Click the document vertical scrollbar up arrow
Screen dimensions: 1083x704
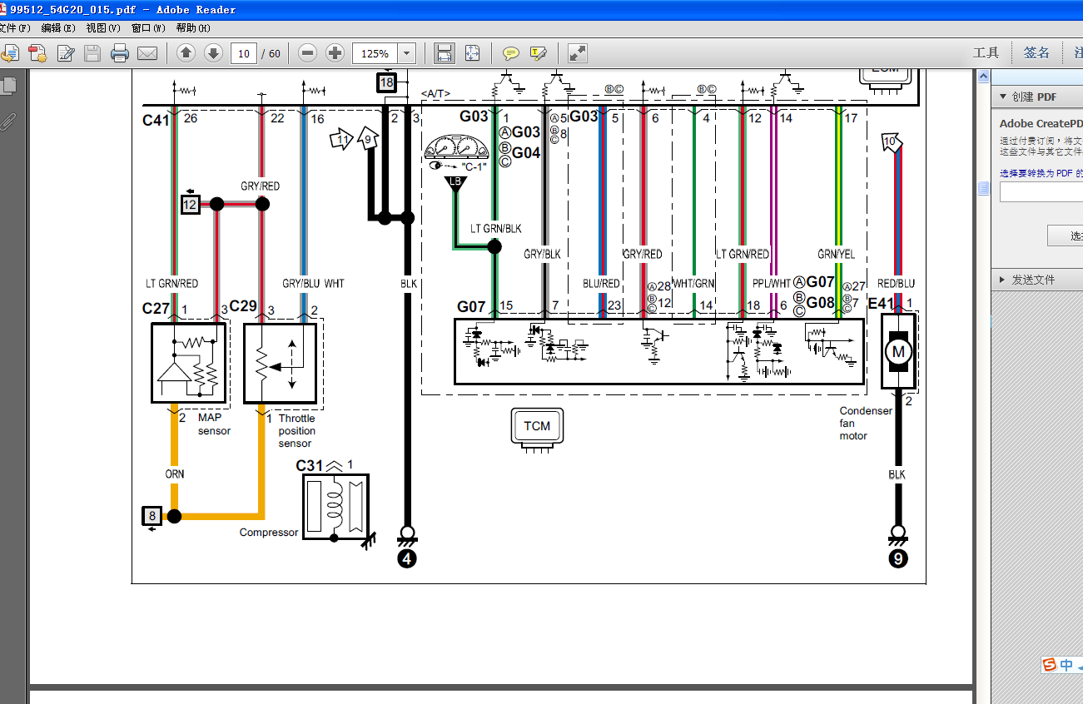pyautogui.click(x=983, y=76)
